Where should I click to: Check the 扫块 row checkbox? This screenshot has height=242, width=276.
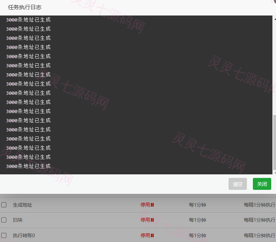tap(4, 220)
